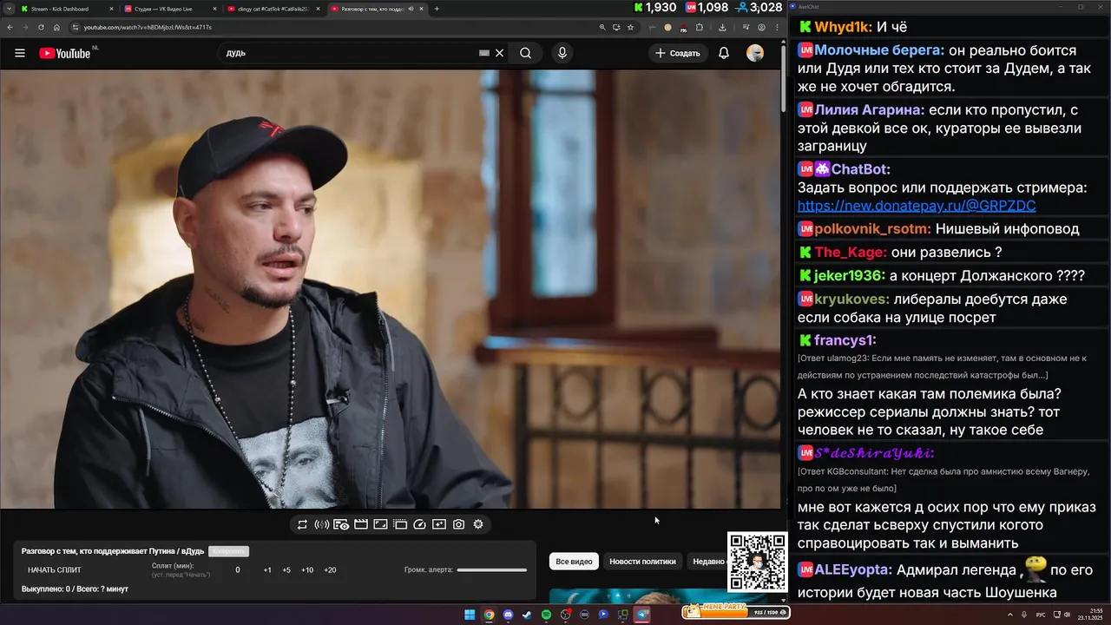Click the QR code overlay image
This screenshot has height=625, width=1111.
tap(758, 562)
